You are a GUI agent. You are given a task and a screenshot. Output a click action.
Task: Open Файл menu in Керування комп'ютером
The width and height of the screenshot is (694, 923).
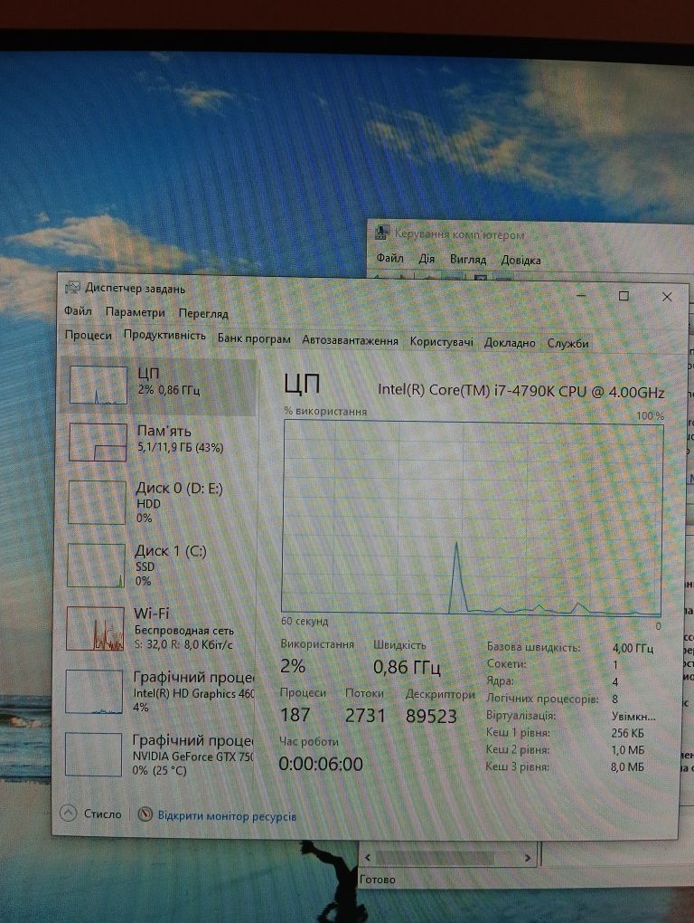point(389,258)
